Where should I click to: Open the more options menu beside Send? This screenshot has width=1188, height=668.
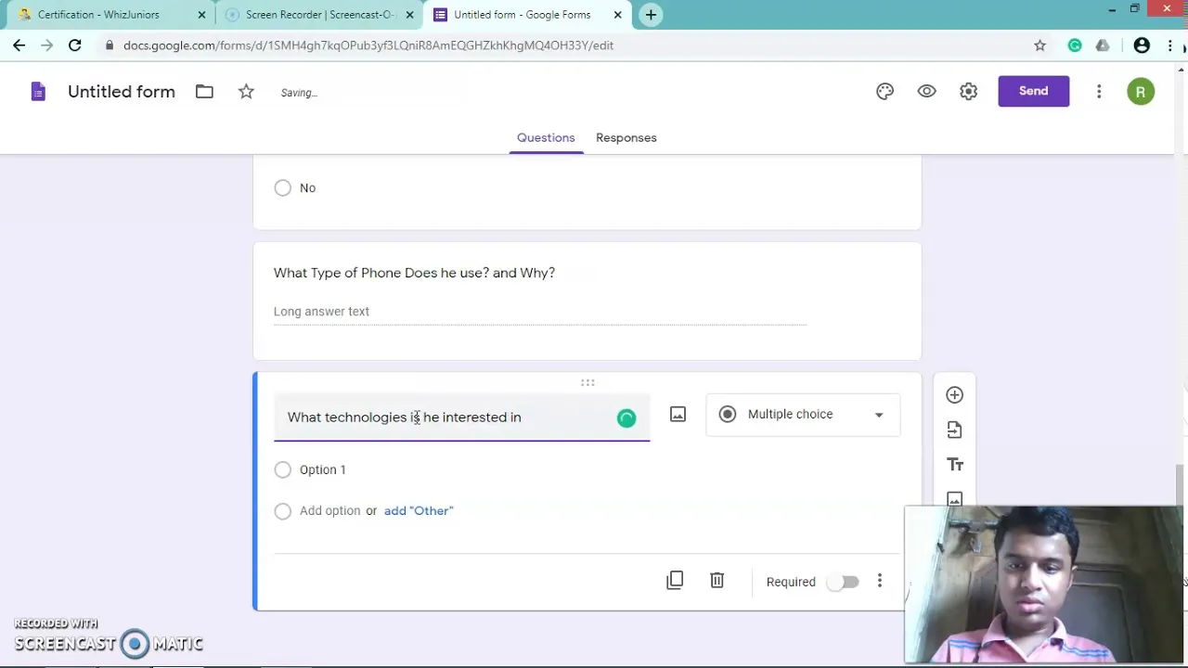pyautogui.click(x=1099, y=91)
